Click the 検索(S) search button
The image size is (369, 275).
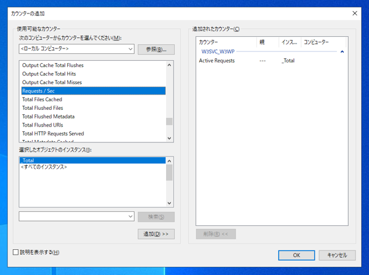(x=156, y=217)
